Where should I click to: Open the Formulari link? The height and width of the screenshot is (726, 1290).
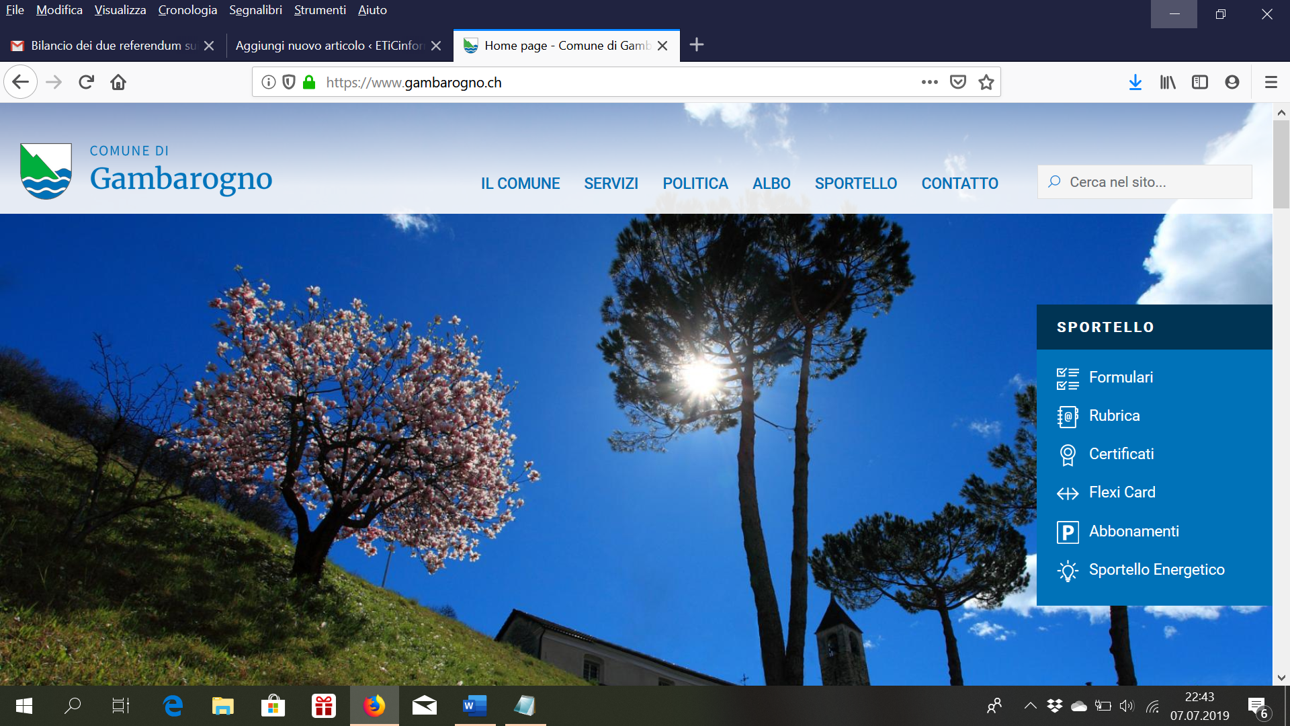pyautogui.click(x=1121, y=377)
